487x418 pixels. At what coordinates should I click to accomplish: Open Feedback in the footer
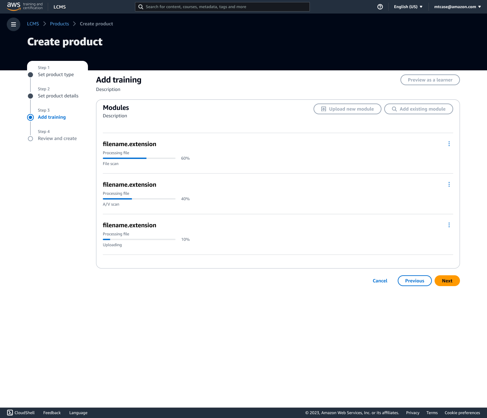coord(52,413)
